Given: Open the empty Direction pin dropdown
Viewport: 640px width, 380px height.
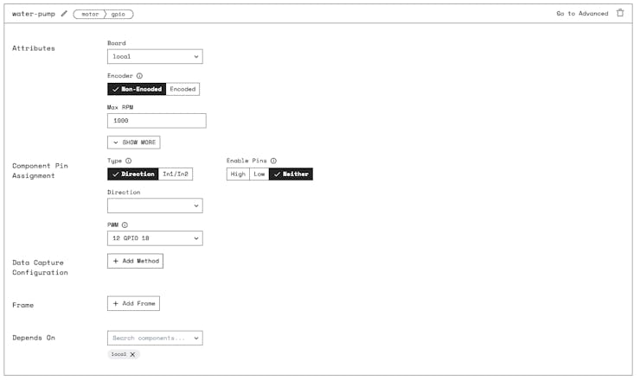Looking at the screenshot, I should 155,206.
